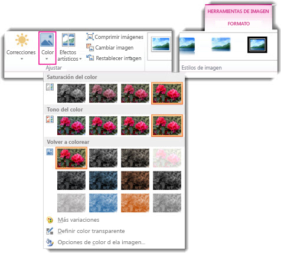
Task: Select the third color tone thumbnail
Action: tap(135, 126)
